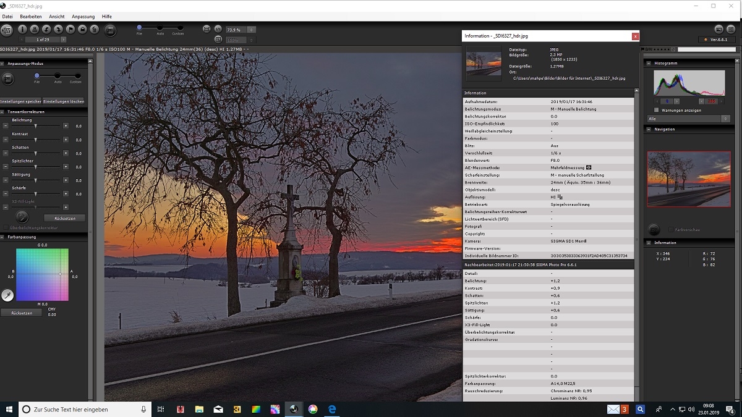Screen dimensions: 742x417
Task: Click the image information (i) toolbar icon
Action: (x=22, y=29)
